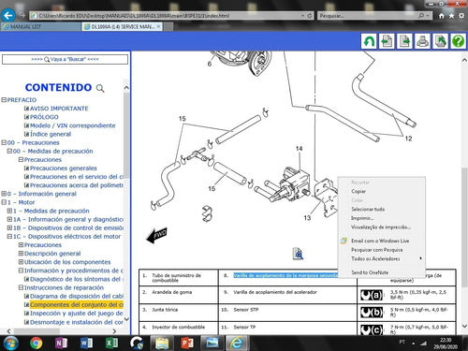Choose Visualização de impressão... in context menu
Screen dimensions: 468x351
pos(382,227)
